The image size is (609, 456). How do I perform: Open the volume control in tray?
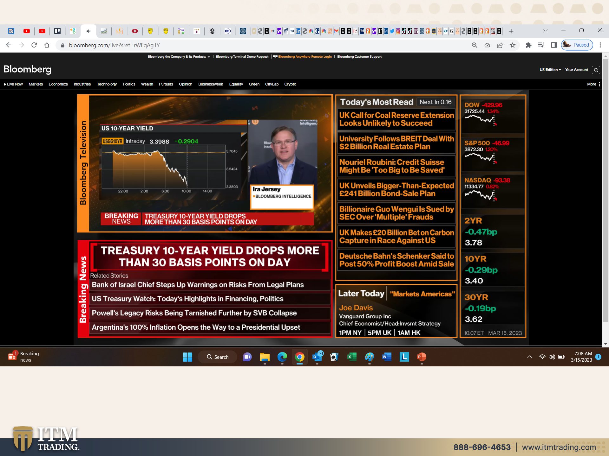[x=552, y=357]
